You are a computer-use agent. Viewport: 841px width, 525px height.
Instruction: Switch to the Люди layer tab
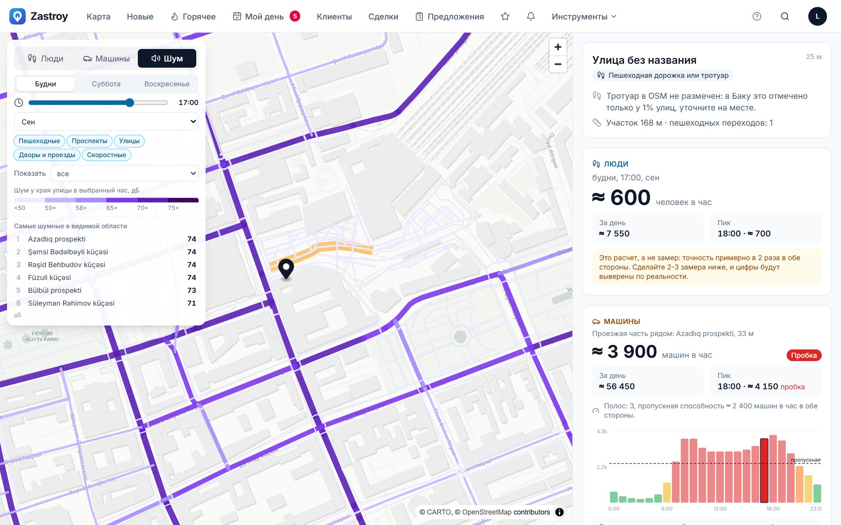click(46, 58)
